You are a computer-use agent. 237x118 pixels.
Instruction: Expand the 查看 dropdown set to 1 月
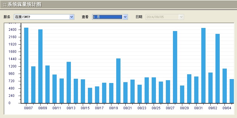(x=125, y=17)
